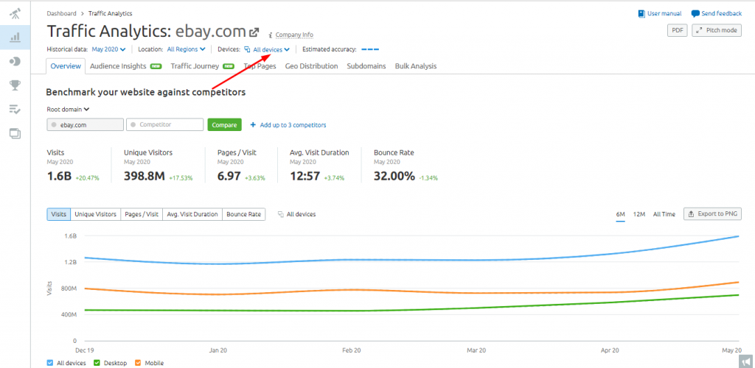755x368 pixels.
Task: Click the stacked windows sidebar icon
Action: click(15, 133)
